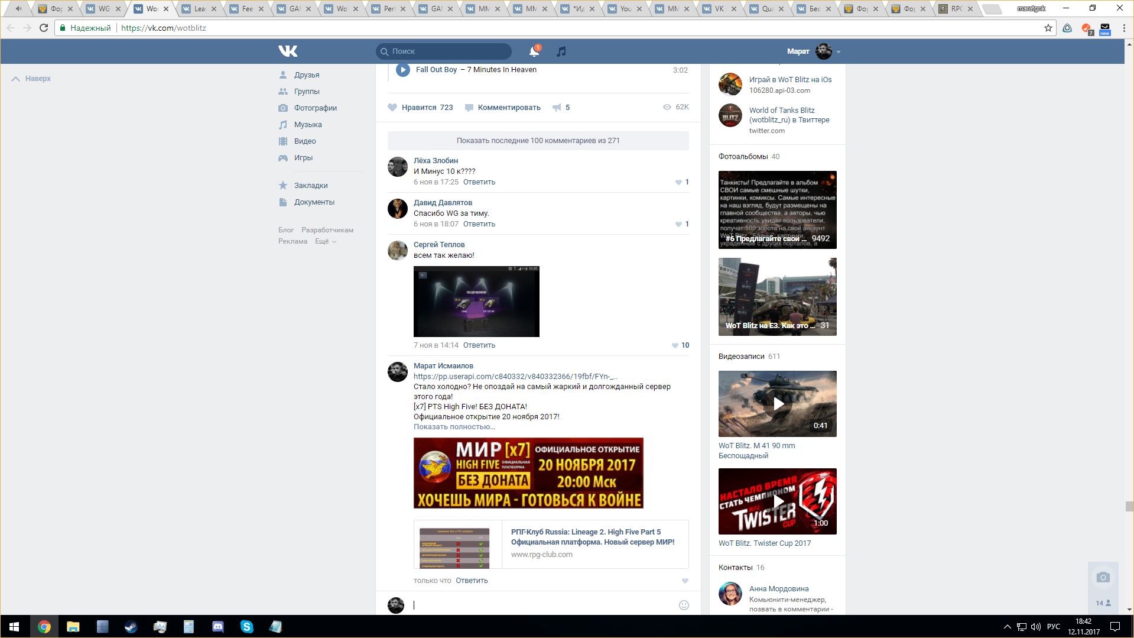Reload the page
The height and width of the screenshot is (638, 1134).
tap(44, 28)
